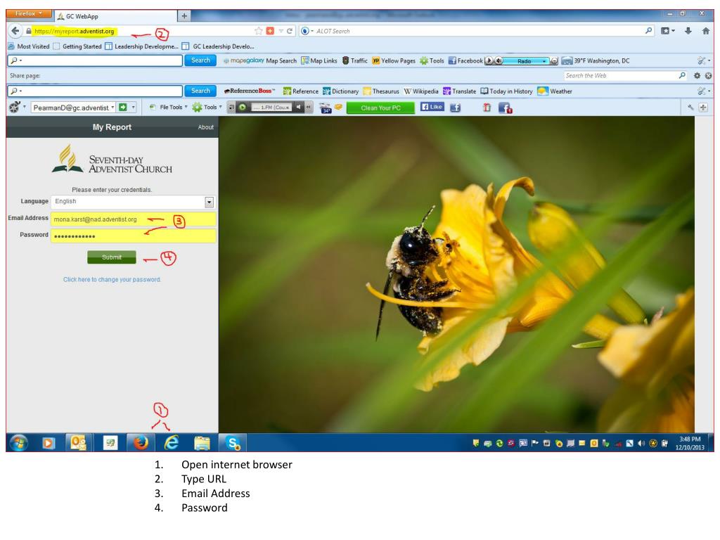
Task: Open the Firefox downloads arrow
Action: [688, 31]
